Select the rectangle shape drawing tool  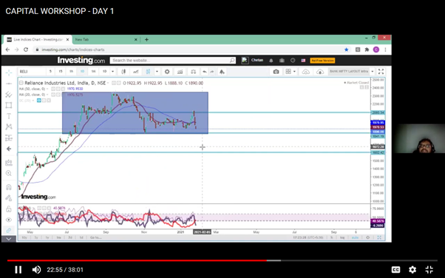coord(9,105)
